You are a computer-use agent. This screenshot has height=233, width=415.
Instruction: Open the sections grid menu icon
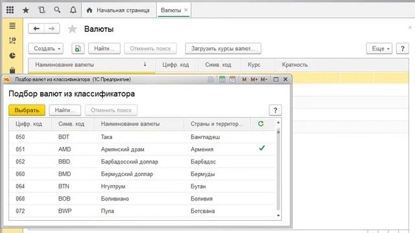coord(10,10)
